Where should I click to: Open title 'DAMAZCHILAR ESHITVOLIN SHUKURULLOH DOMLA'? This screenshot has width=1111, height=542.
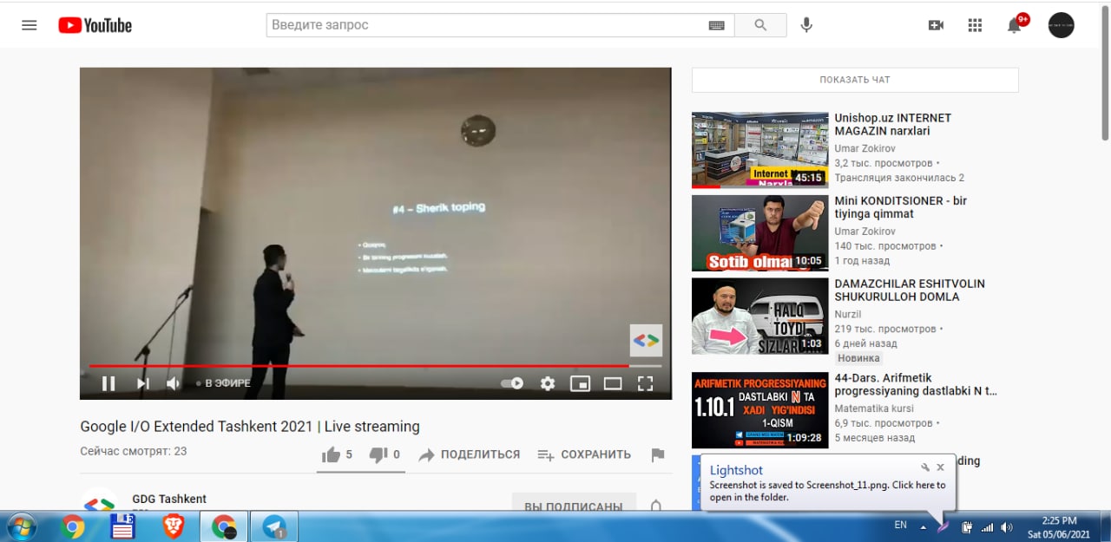(x=910, y=291)
